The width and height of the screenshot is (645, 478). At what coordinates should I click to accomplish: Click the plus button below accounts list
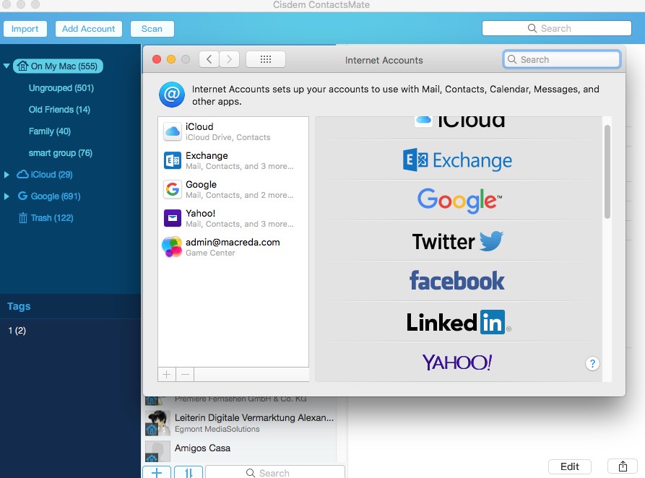166,374
